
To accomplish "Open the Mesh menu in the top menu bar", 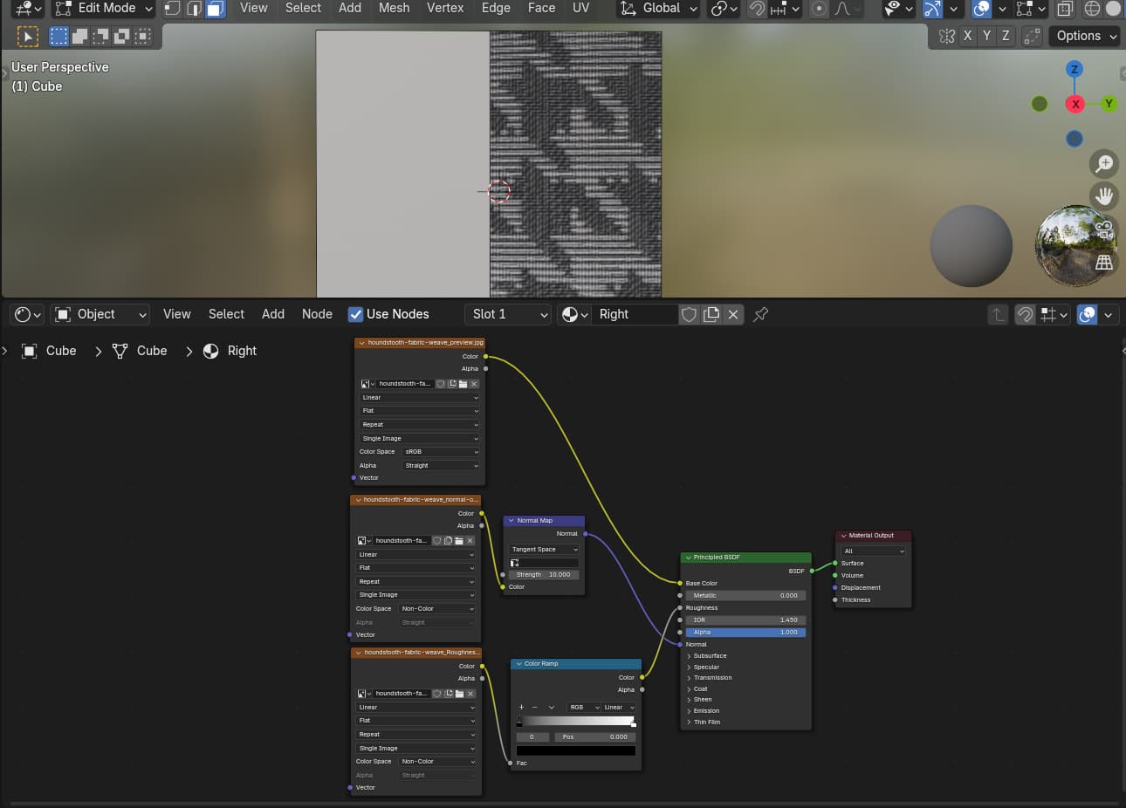I will tap(394, 8).
